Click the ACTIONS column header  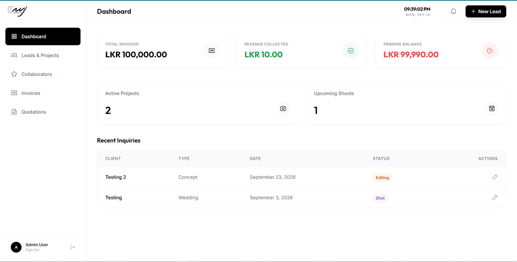click(x=488, y=159)
